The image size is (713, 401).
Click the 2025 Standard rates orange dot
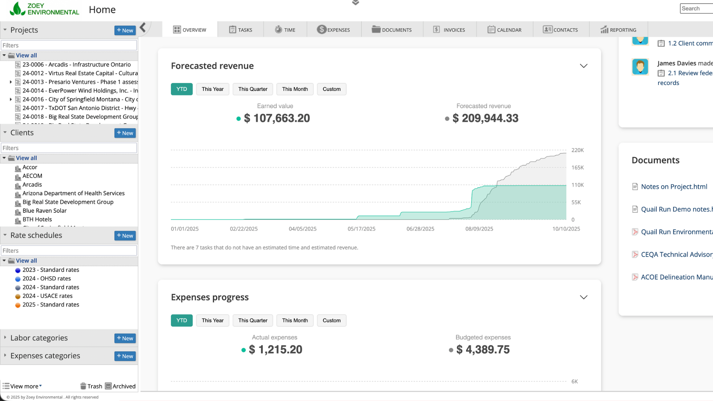tap(17, 305)
